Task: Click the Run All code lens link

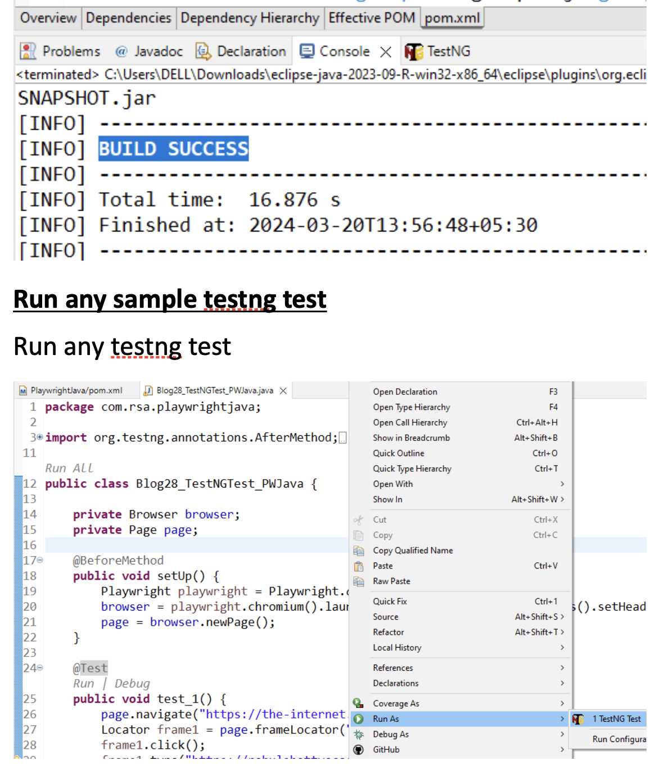Action: (70, 467)
